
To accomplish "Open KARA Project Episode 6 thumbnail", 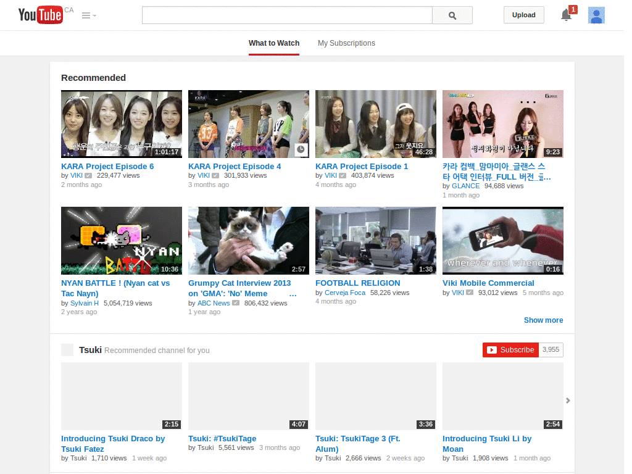I will coord(122,123).
